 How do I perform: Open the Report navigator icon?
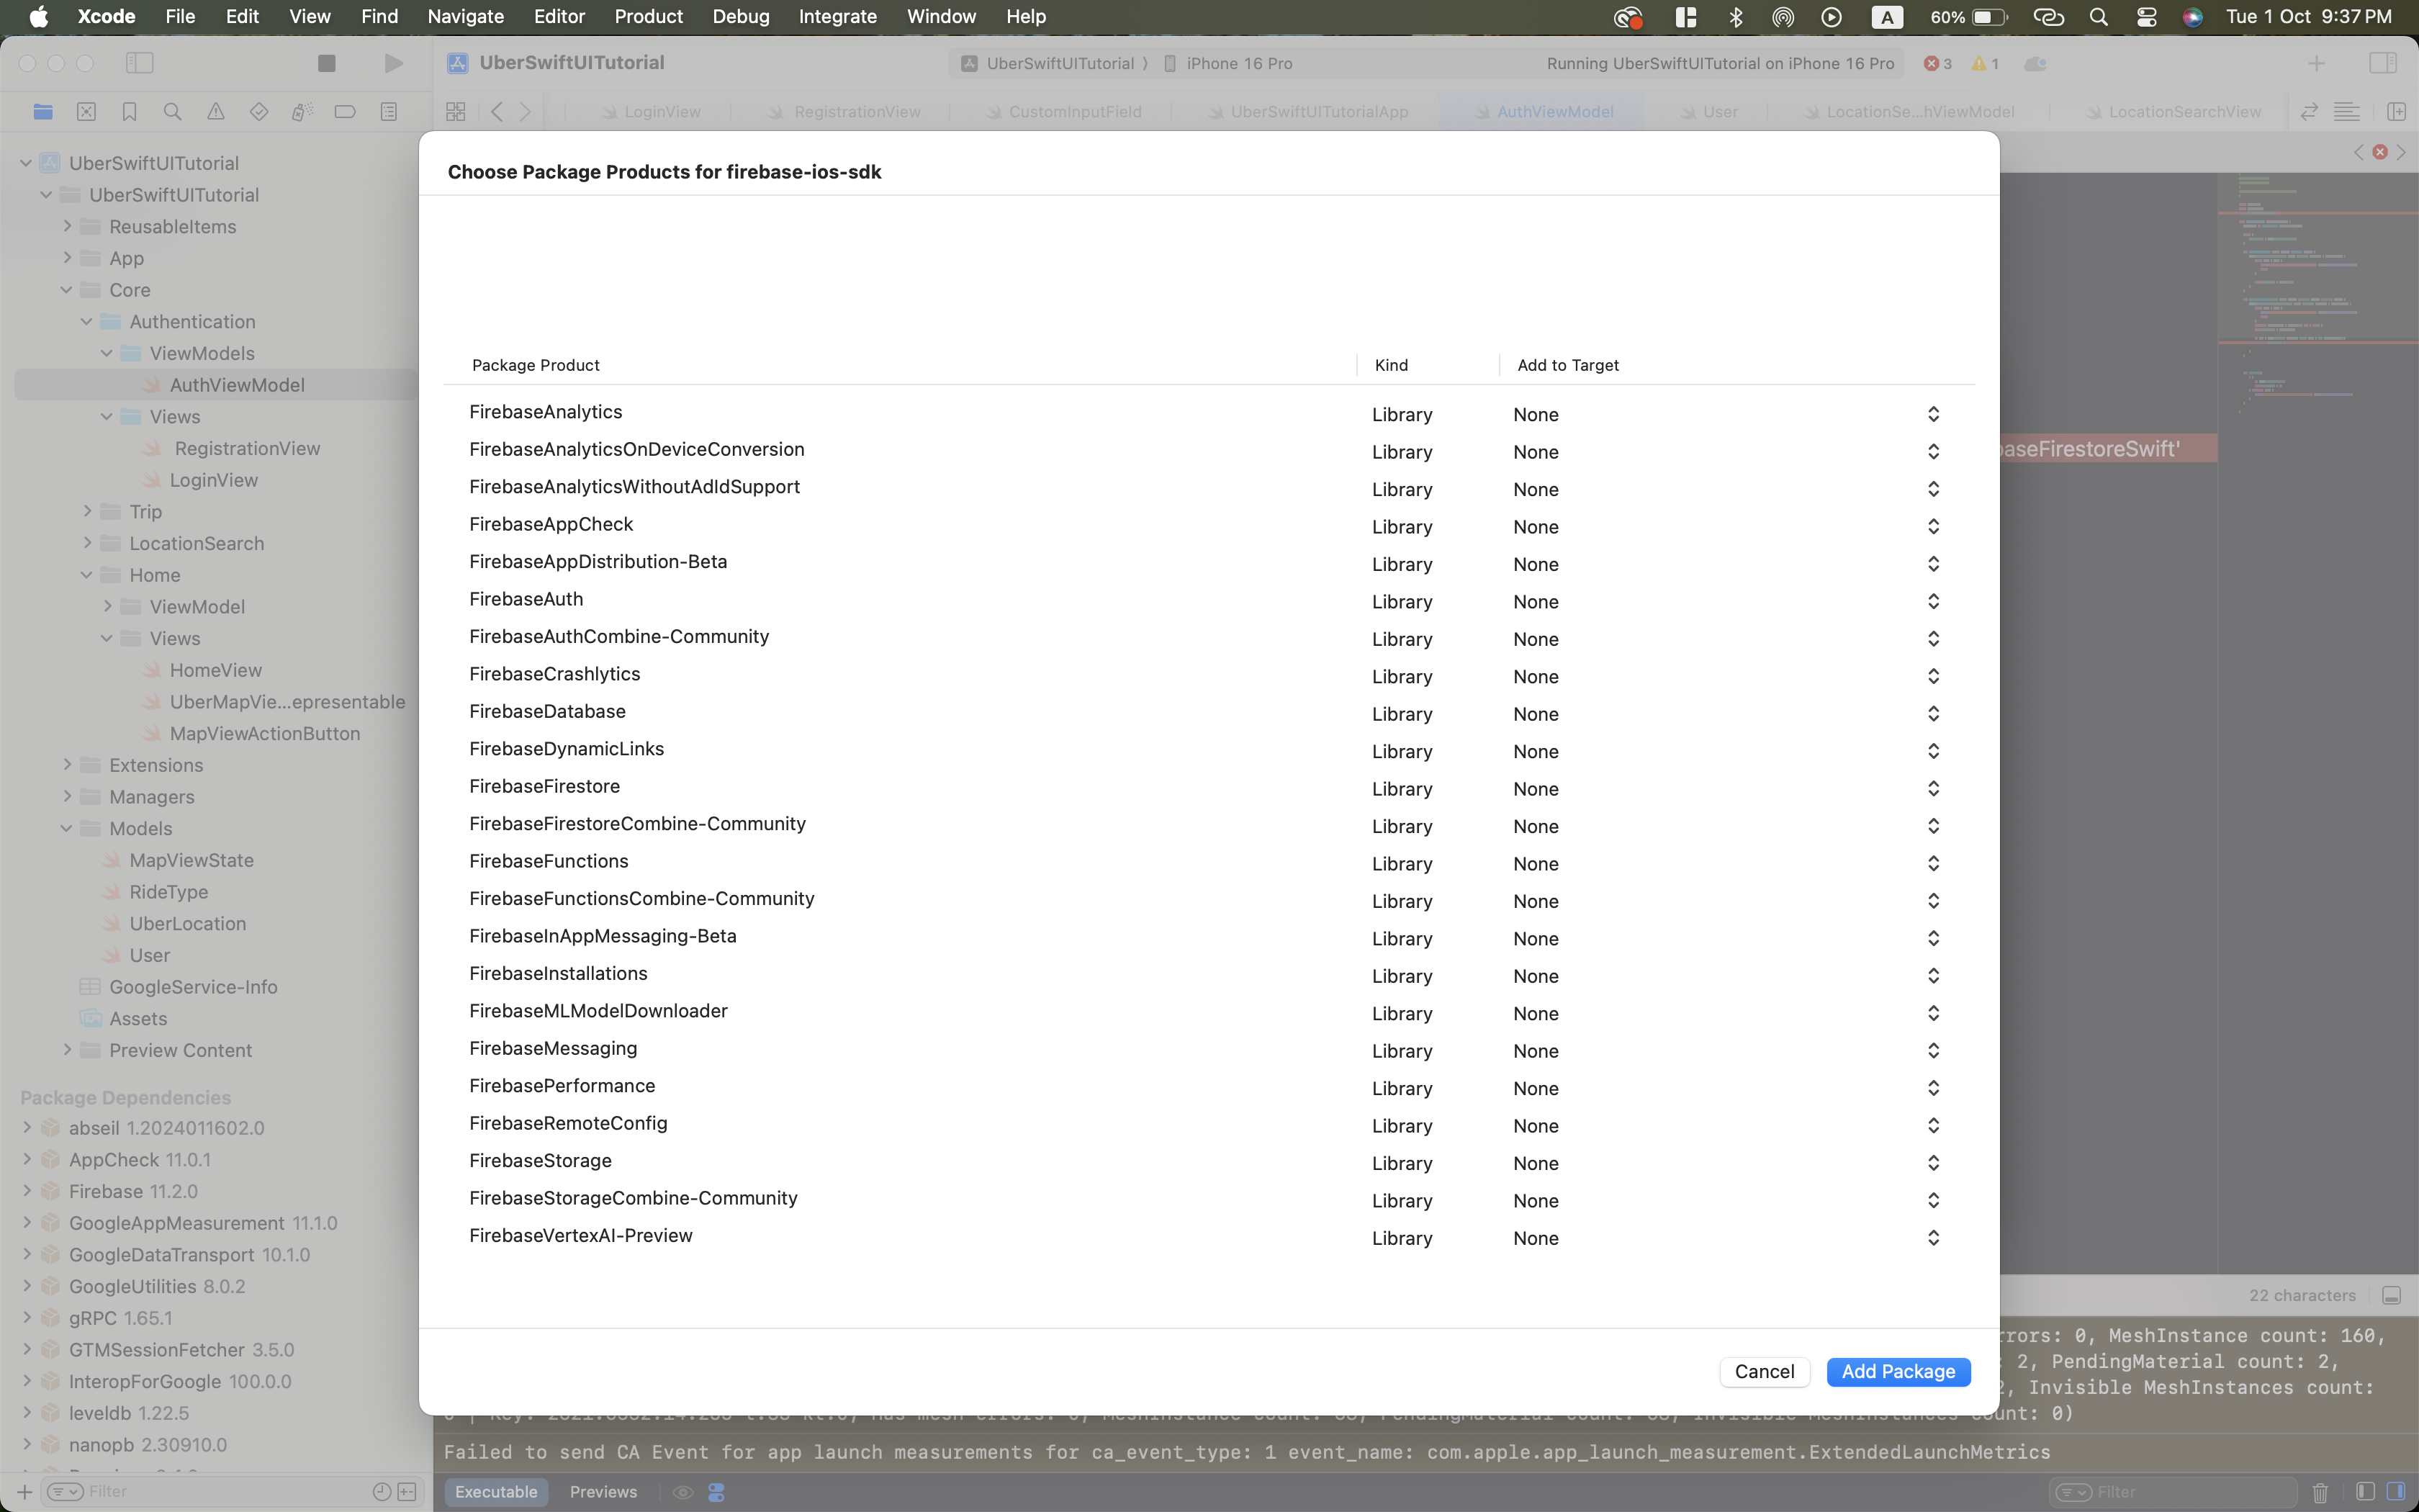(x=389, y=112)
